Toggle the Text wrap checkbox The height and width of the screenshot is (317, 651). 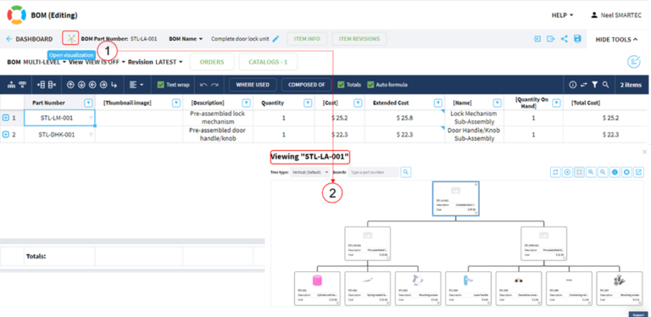161,85
